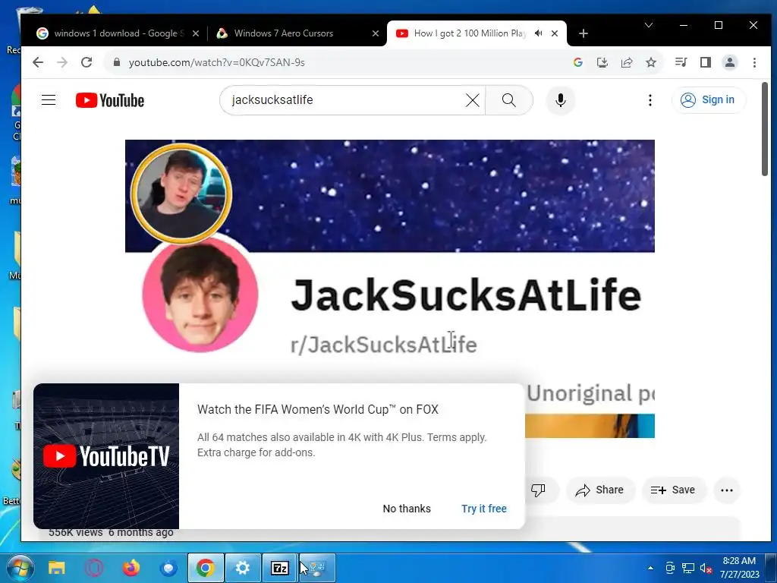Open the YouTube hamburger guide menu
This screenshot has height=583, width=777.
click(49, 100)
